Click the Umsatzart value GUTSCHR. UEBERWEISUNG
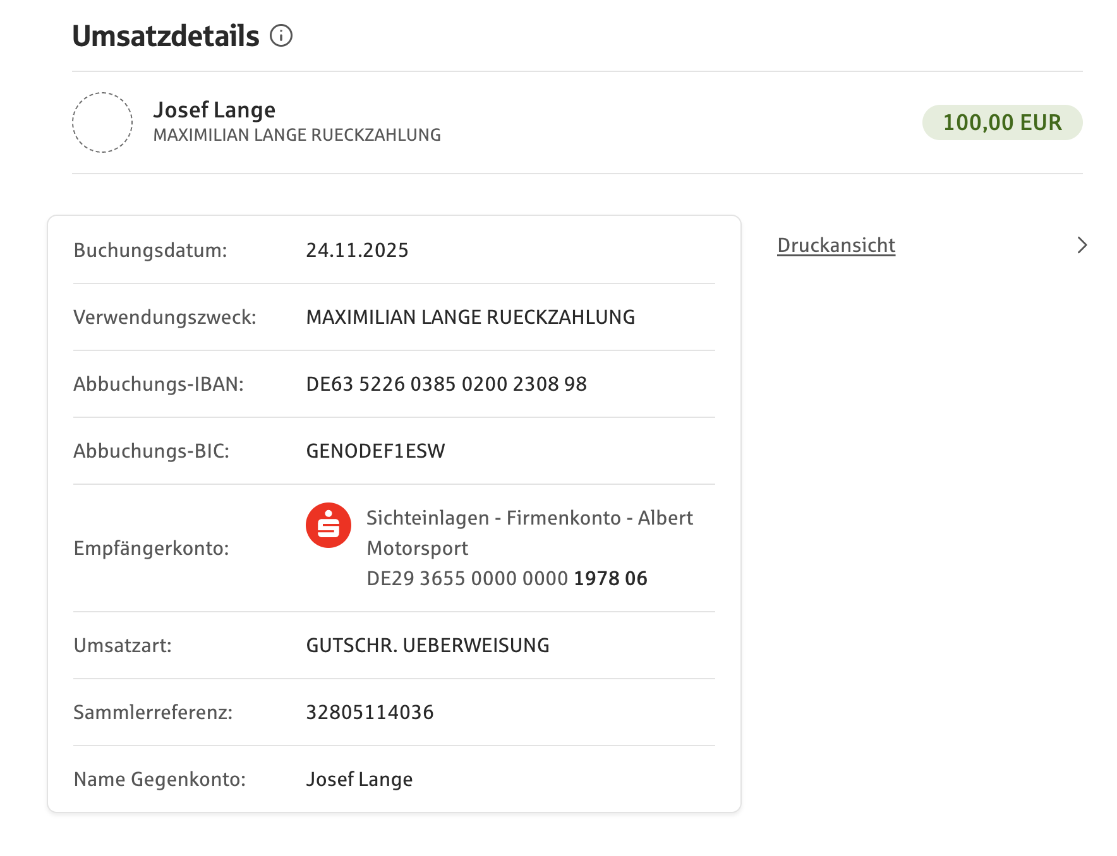 428,645
